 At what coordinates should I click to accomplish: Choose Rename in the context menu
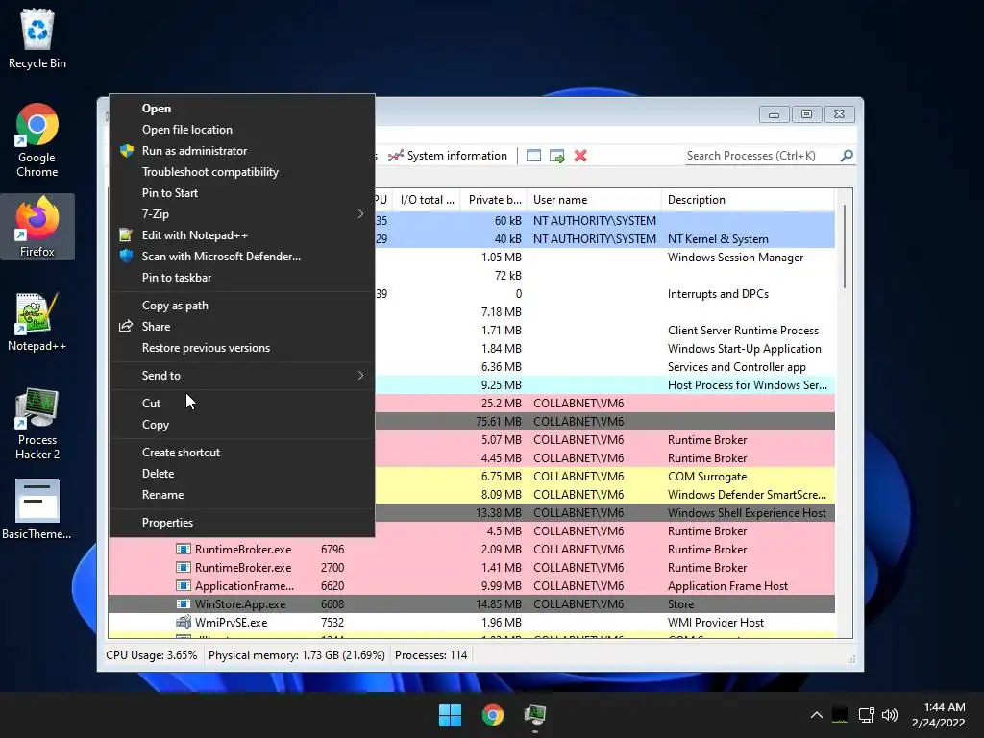coord(242,495)
